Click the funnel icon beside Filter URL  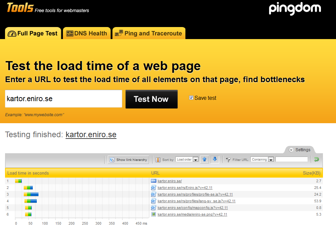pyautogui.click(x=228, y=160)
